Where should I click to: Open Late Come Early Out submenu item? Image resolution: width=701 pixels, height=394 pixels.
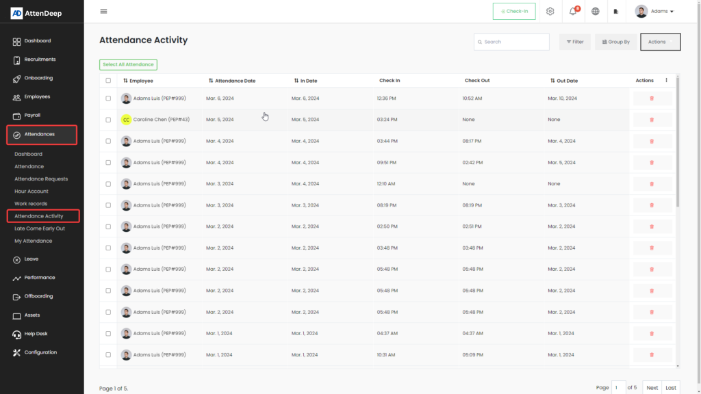click(40, 228)
